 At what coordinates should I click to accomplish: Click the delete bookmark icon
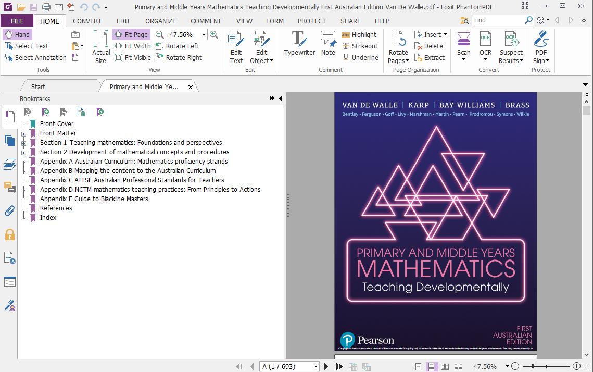(27, 112)
